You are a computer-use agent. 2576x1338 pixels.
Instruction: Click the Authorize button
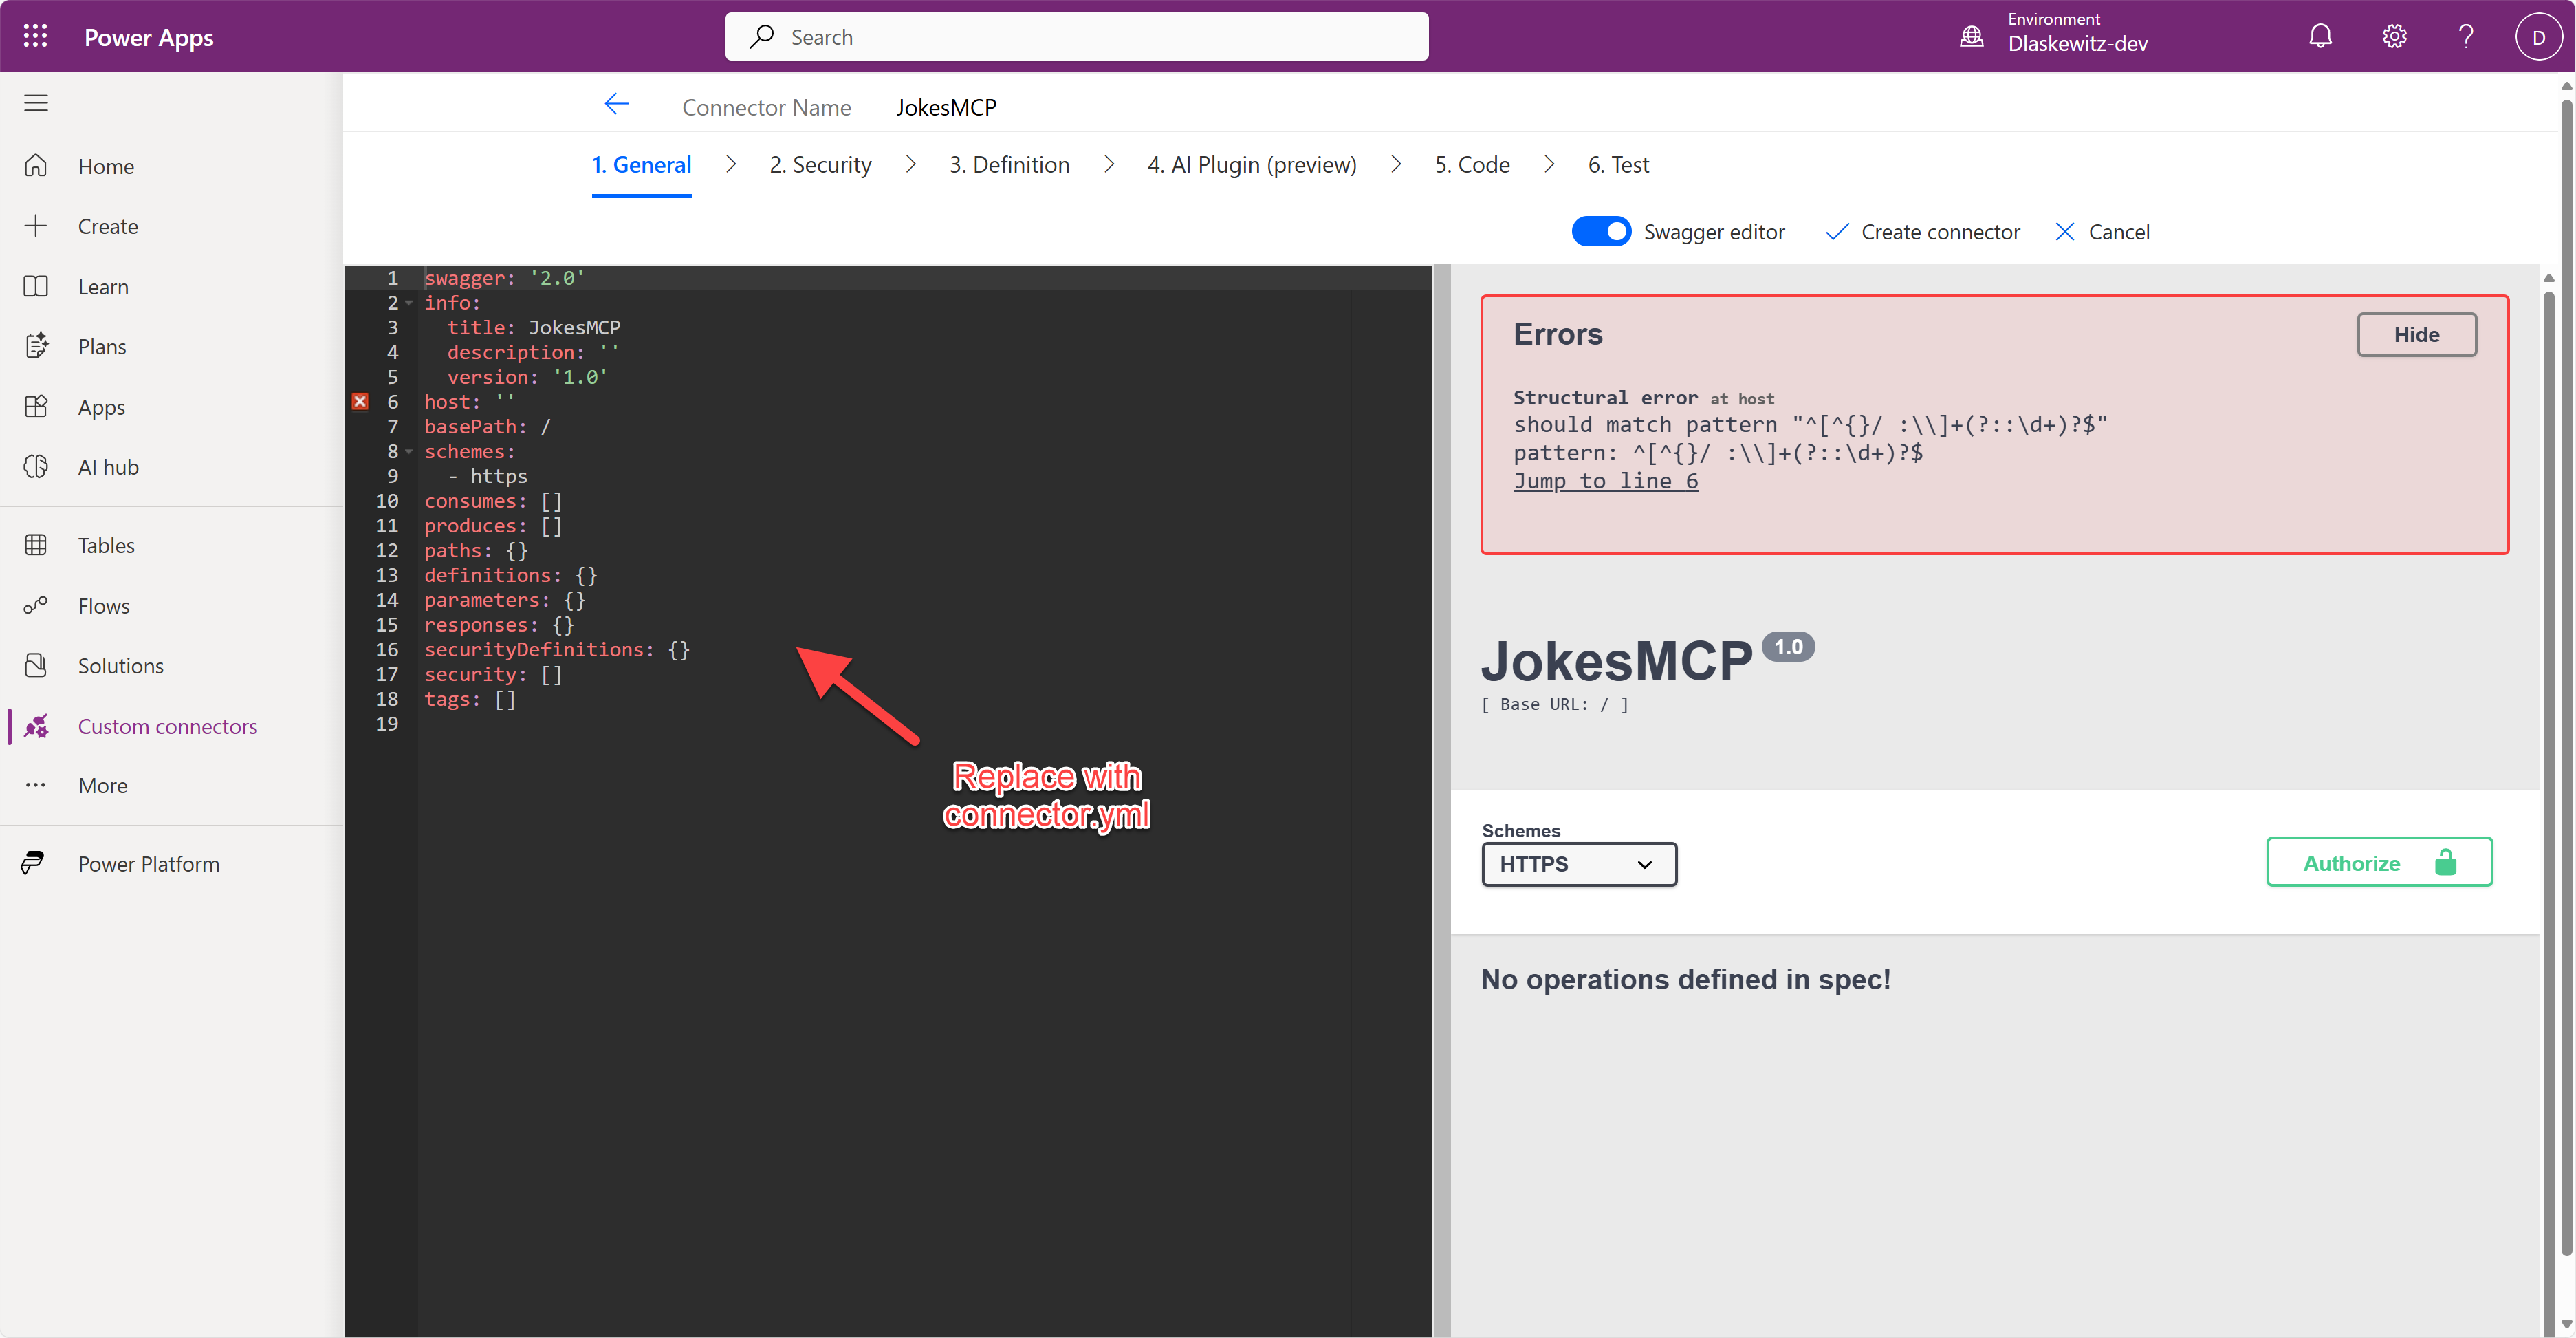(2378, 862)
